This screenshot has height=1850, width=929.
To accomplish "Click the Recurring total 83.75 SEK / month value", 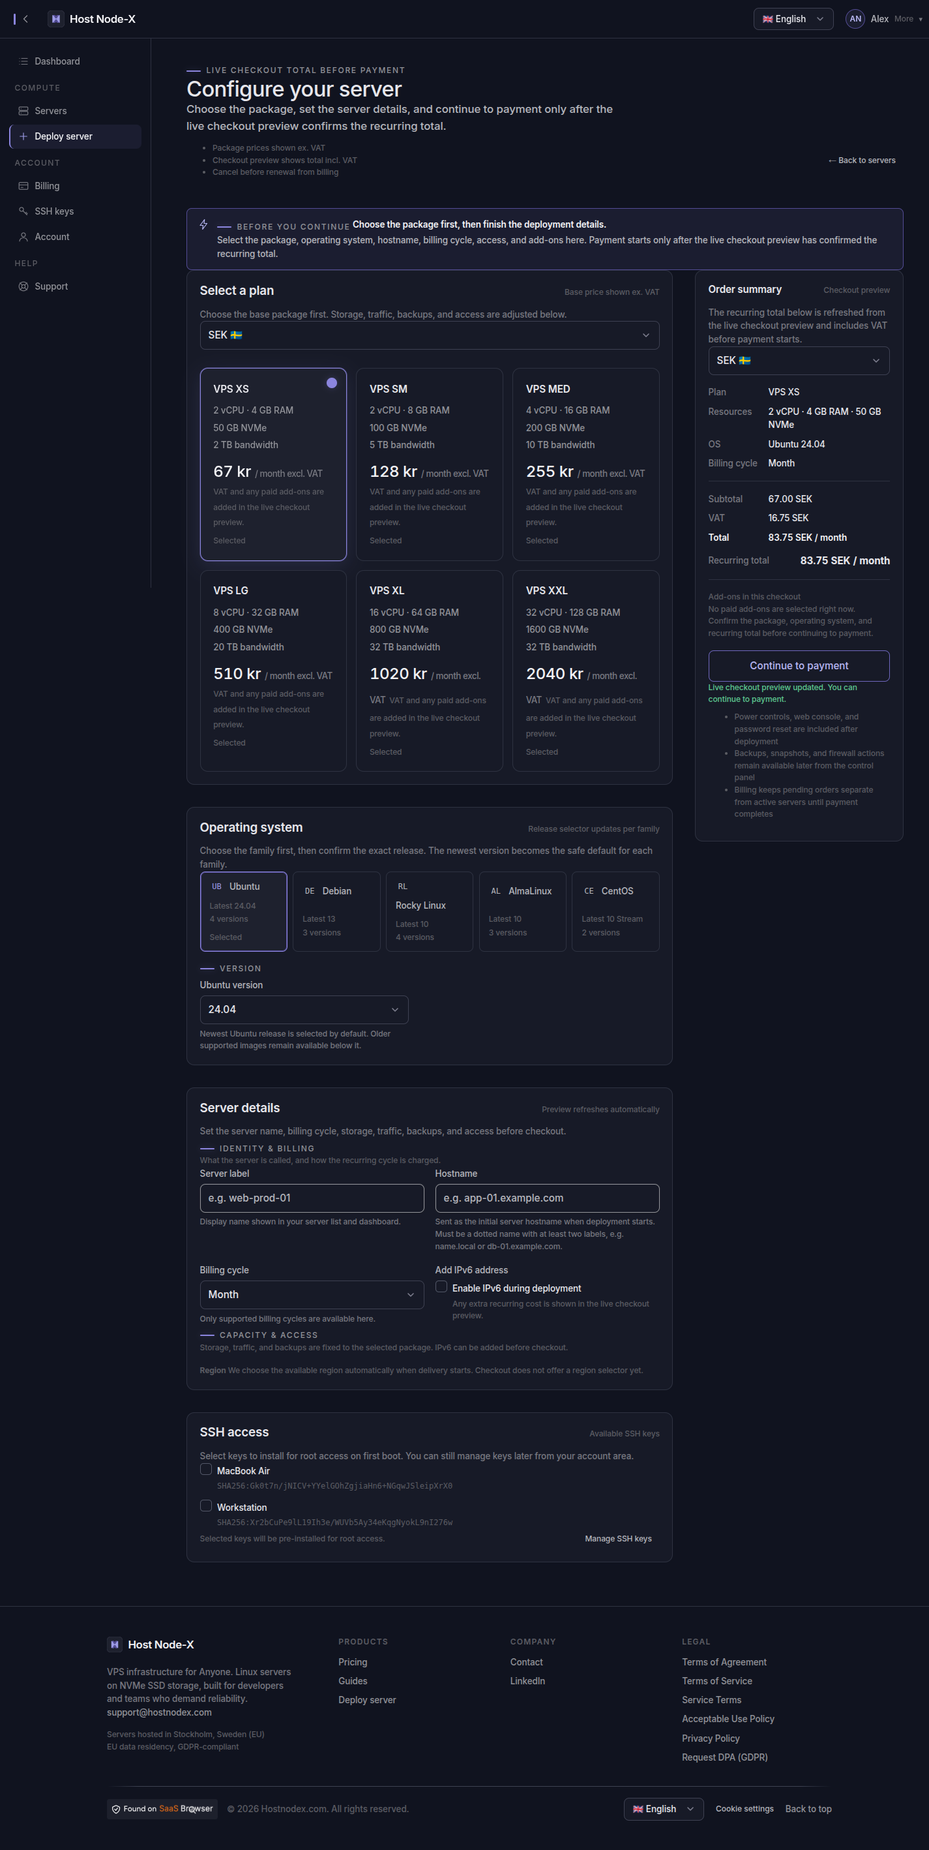I will pos(845,561).
